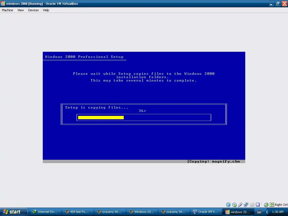
Task: Click the yellow setup progress bar
Action: point(101,118)
